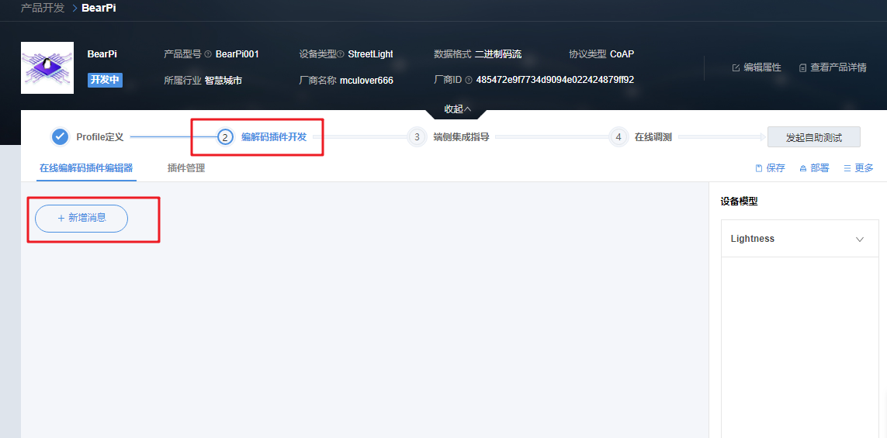Switch to 在线编解码插件编辑器 tab

point(86,168)
